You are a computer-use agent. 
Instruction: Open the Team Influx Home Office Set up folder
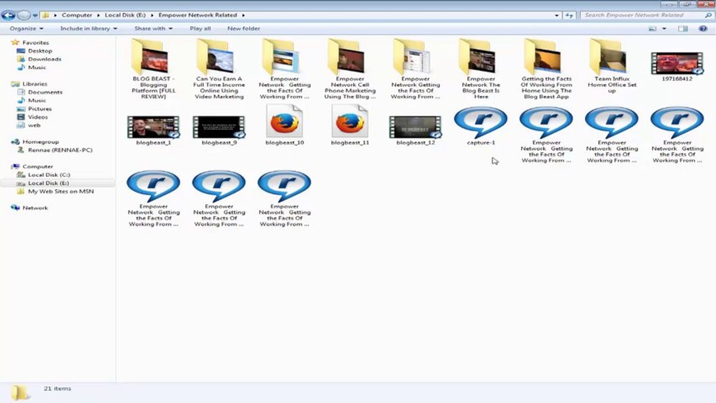pyautogui.click(x=612, y=65)
